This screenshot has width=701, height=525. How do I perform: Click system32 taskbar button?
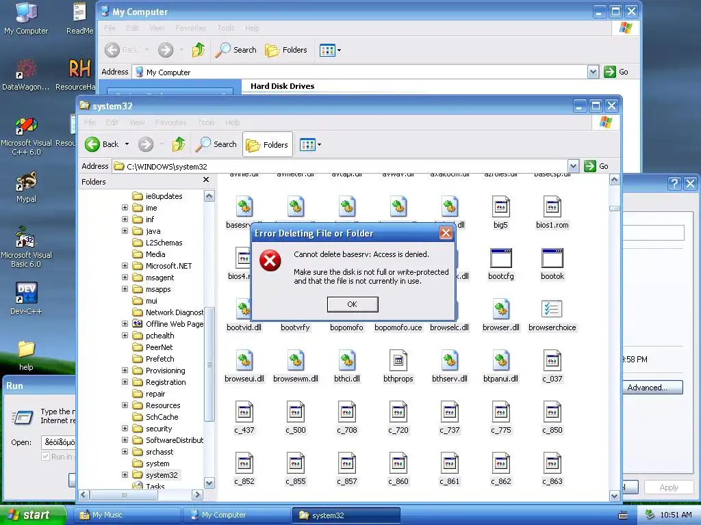tap(346, 515)
